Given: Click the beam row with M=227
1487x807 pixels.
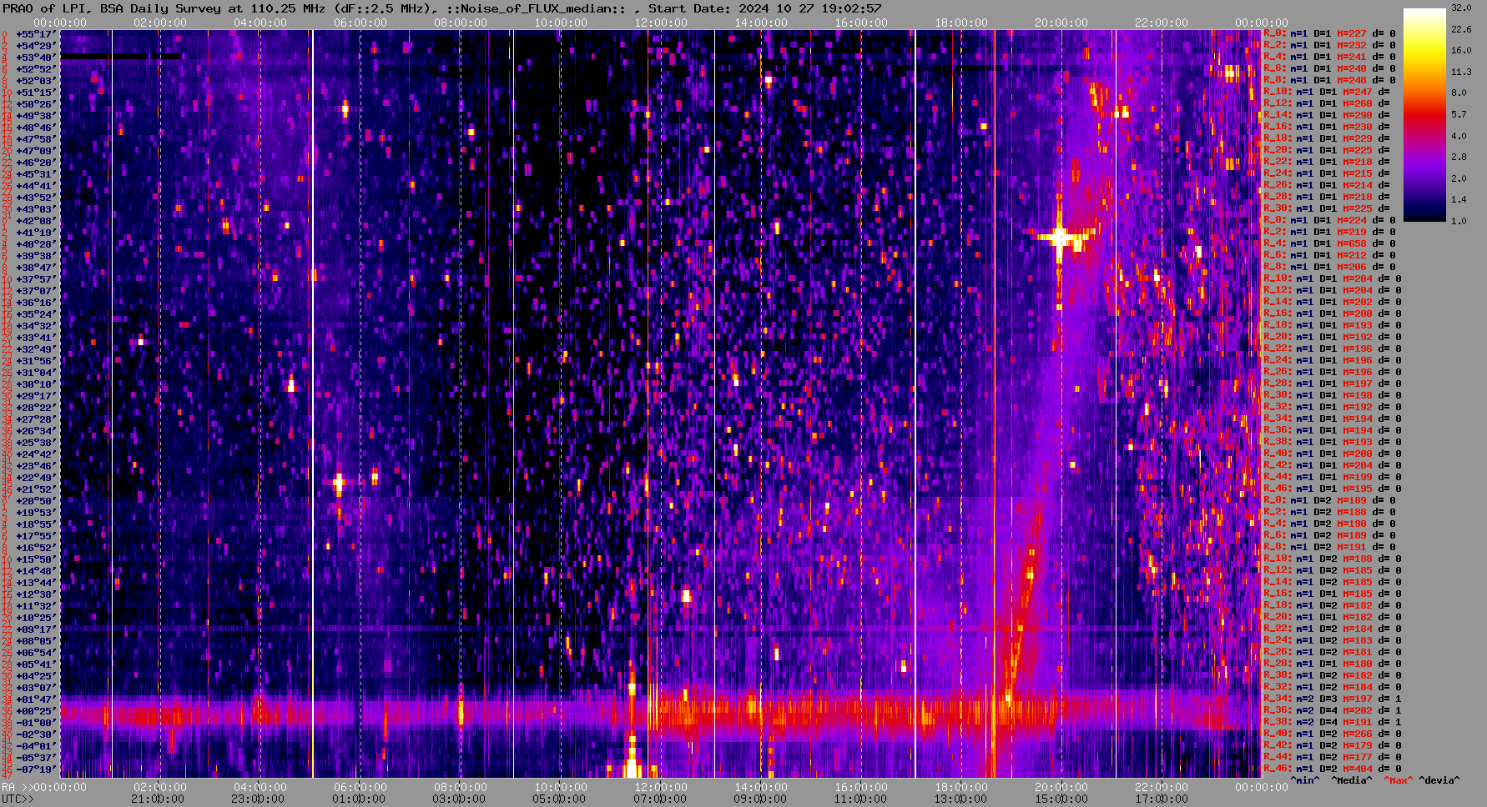Looking at the screenshot, I should [1329, 33].
